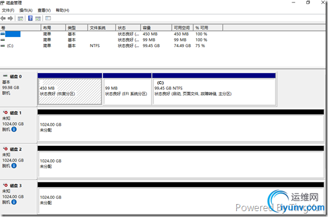Click the highlighted blue volume name cell

[13, 34]
